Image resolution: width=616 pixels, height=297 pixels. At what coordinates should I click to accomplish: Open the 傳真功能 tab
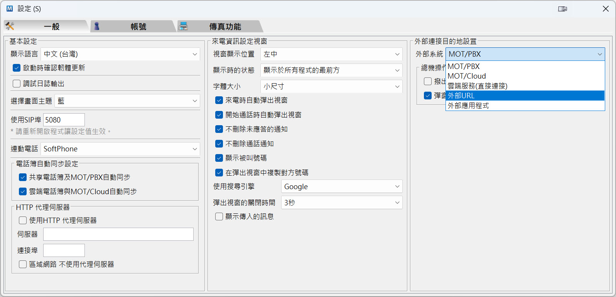225,27
